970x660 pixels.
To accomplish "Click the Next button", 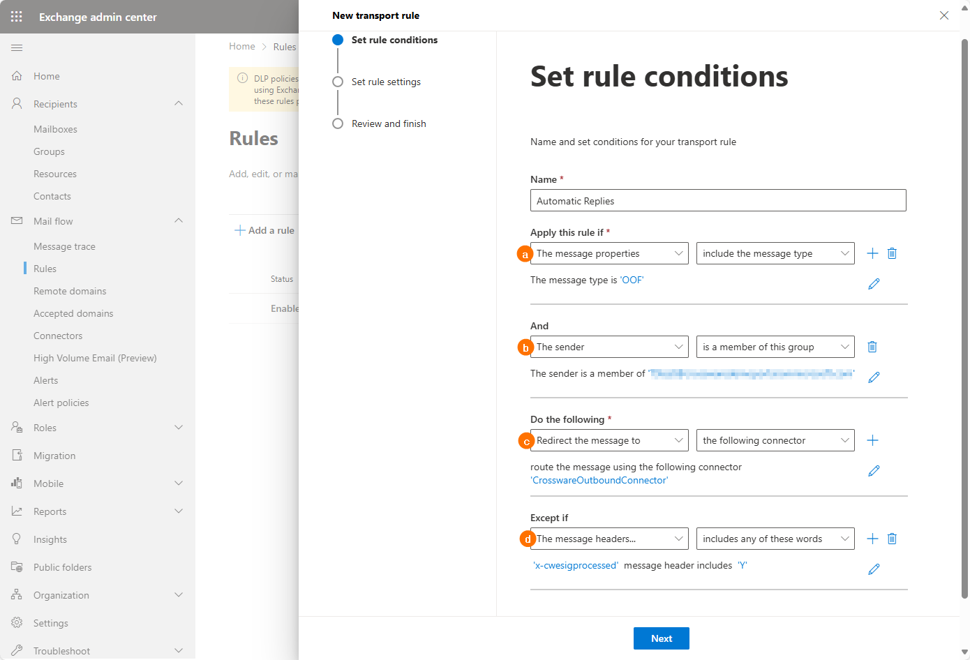I will click(661, 638).
